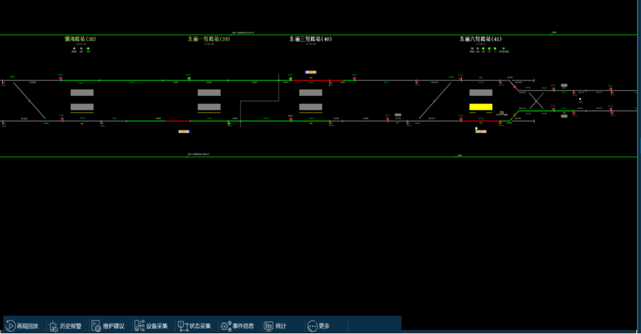Click first gray indicator under 东丽六经路站
This screenshot has height=334, width=641.
pyautogui.click(x=472, y=49)
